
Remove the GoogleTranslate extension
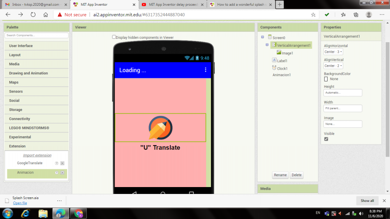coord(62,163)
